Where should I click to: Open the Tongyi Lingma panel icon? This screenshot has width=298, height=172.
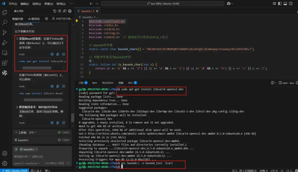pos(5,73)
